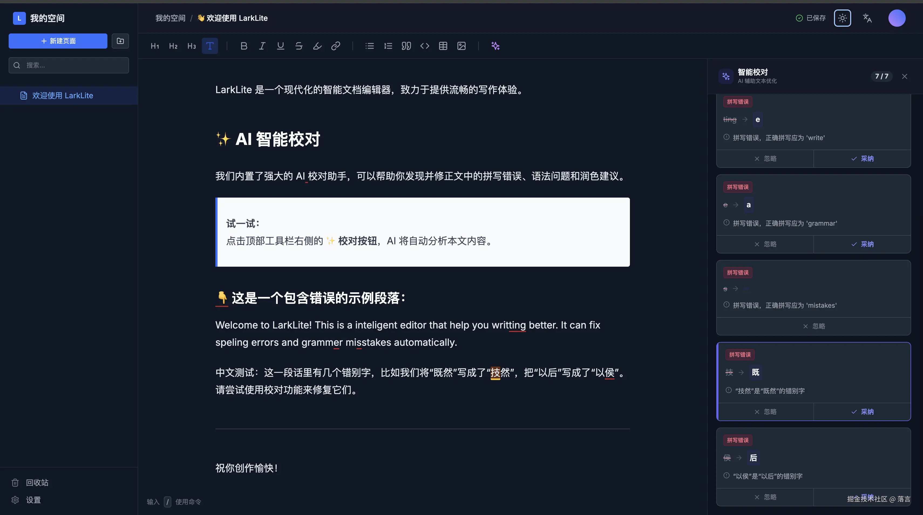923x515 pixels.
Task: Insert a code block
Action: pyautogui.click(x=425, y=46)
